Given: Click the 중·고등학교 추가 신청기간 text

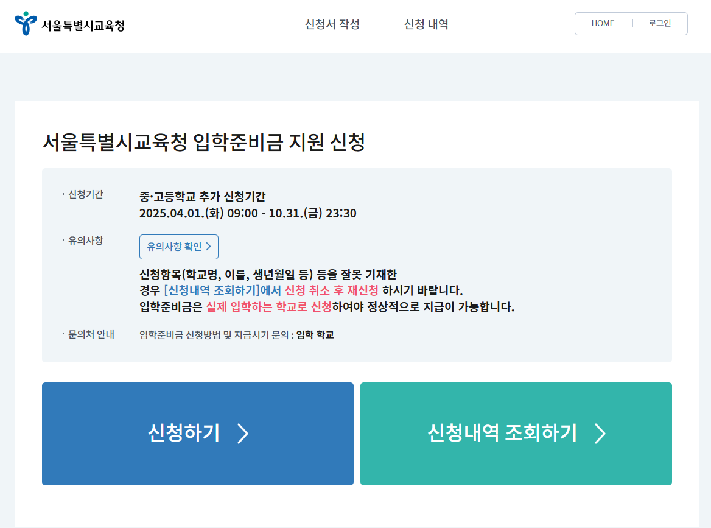Looking at the screenshot, I should point(202,197).
